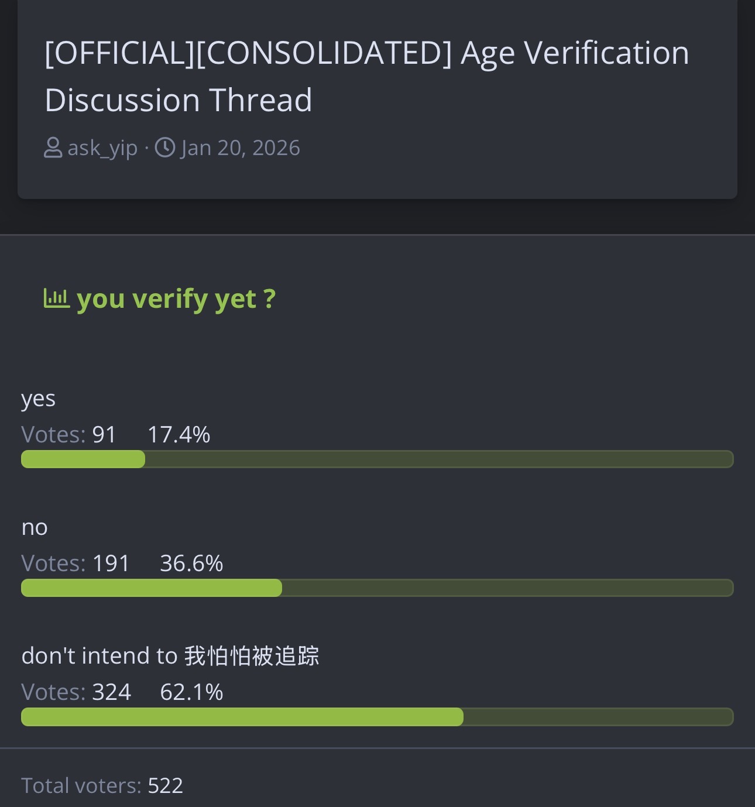Select the "yes" poll option label

39,399
